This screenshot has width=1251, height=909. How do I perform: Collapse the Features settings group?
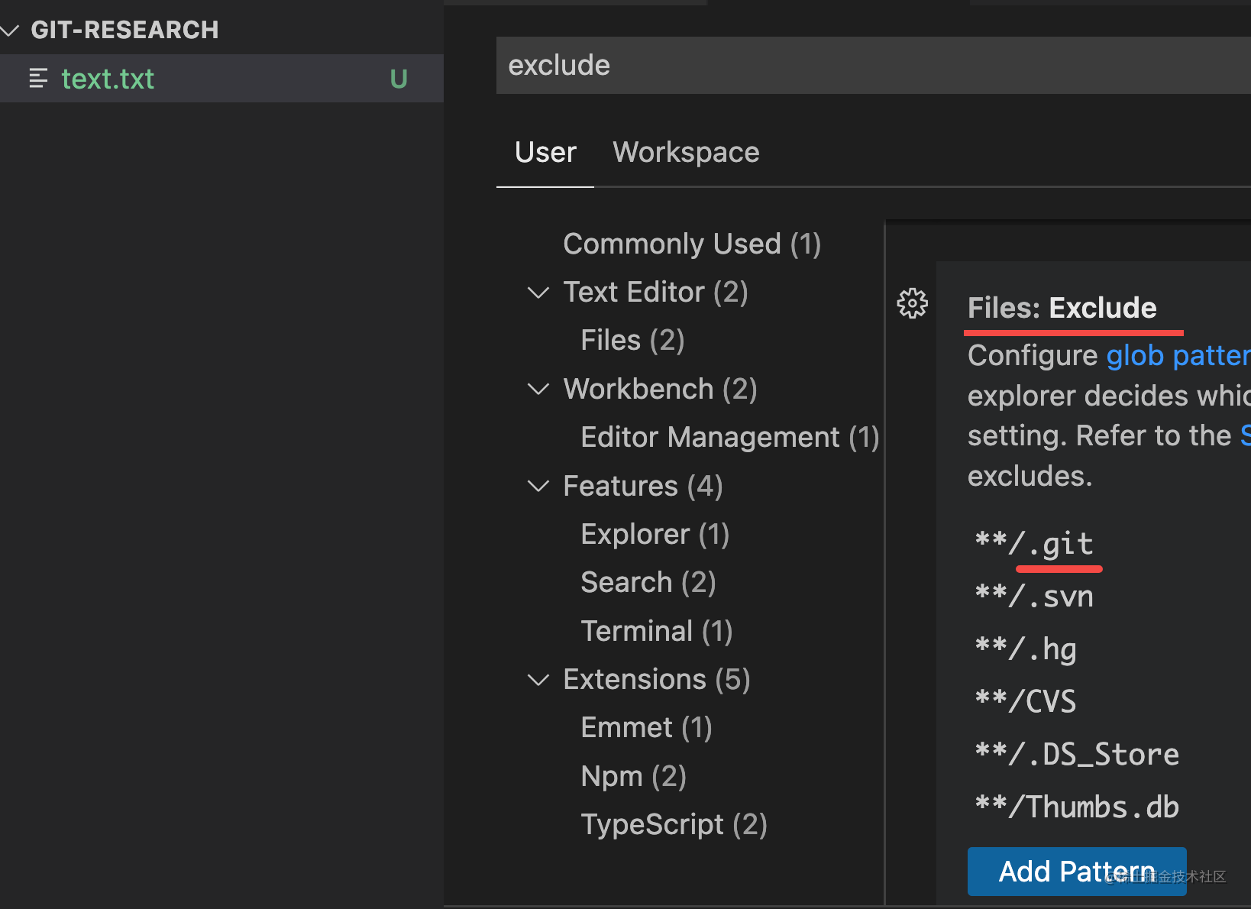tap(538, 486)
